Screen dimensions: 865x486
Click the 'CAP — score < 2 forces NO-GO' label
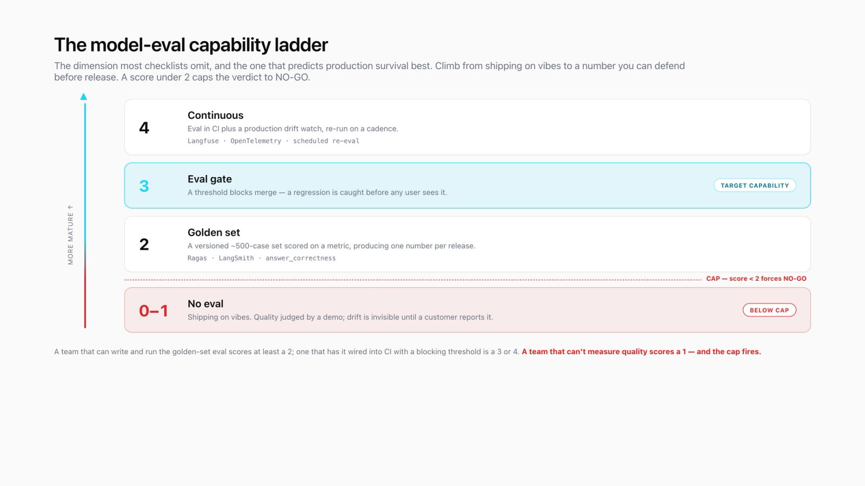(x=756, y=279)
